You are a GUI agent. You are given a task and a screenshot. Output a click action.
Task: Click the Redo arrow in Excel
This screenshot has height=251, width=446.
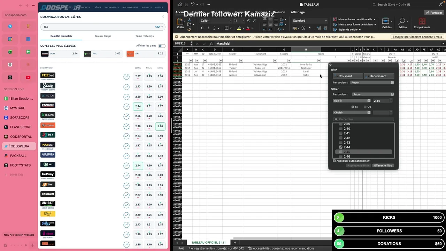click(202, 5)
